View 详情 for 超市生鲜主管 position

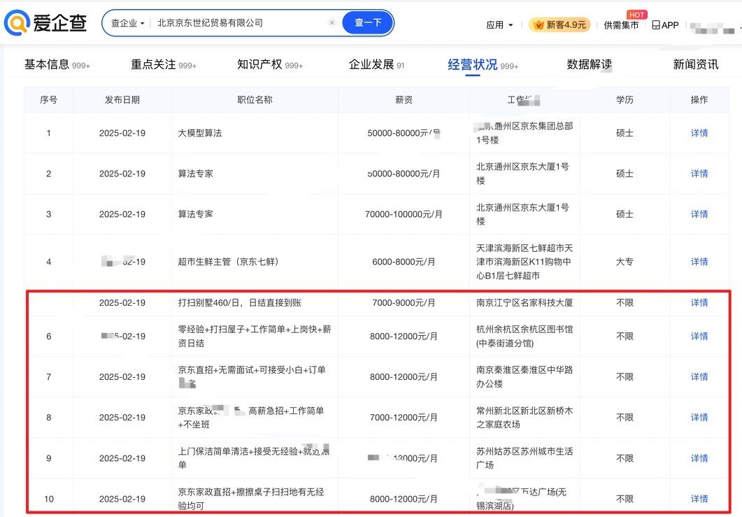(x=699, y=262)
